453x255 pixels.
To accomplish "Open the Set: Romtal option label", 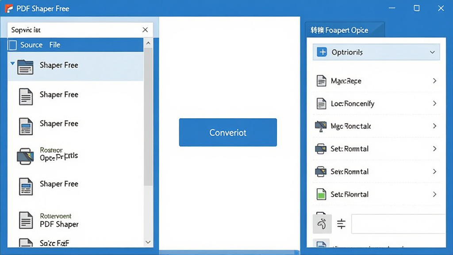I will tap(349, 149).
